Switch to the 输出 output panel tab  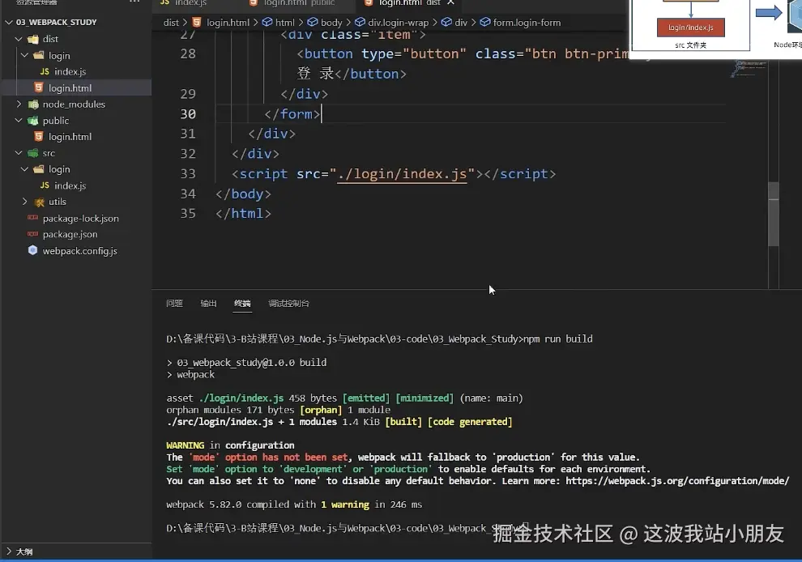[x=208, y=303]
